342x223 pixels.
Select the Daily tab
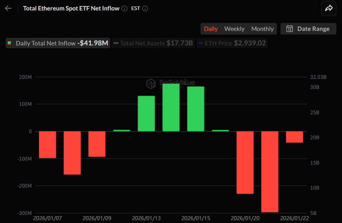(211, 29)
